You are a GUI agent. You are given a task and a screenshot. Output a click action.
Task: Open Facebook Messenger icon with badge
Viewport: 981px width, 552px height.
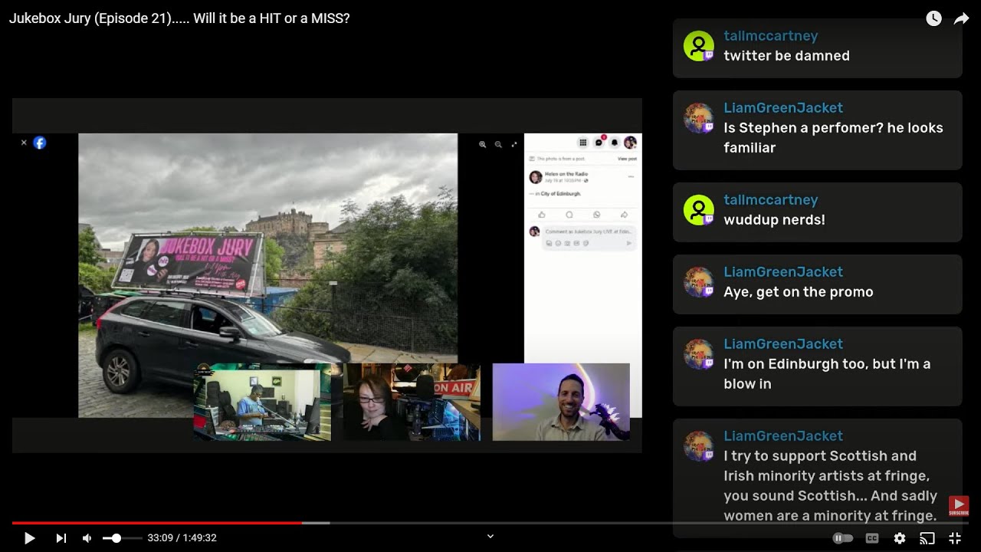point(599,143)
